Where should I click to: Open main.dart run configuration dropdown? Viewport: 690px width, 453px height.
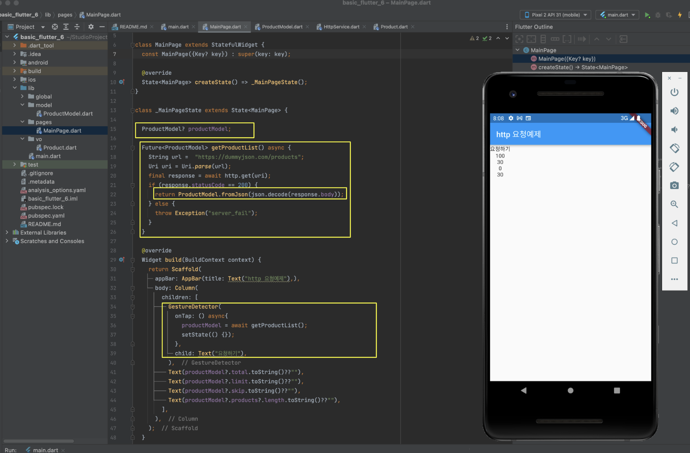pyautogui.click(x=617, y=15)
